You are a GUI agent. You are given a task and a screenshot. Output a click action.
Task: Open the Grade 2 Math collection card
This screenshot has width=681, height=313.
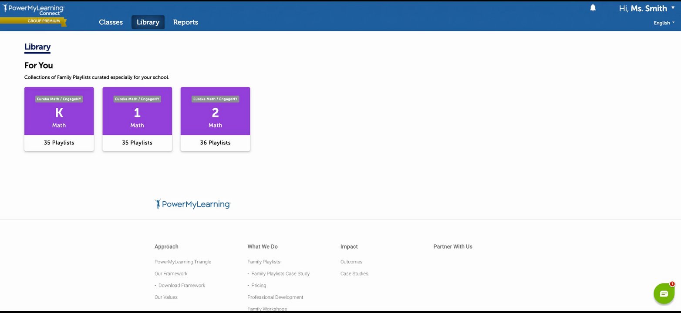pos(215,119)
